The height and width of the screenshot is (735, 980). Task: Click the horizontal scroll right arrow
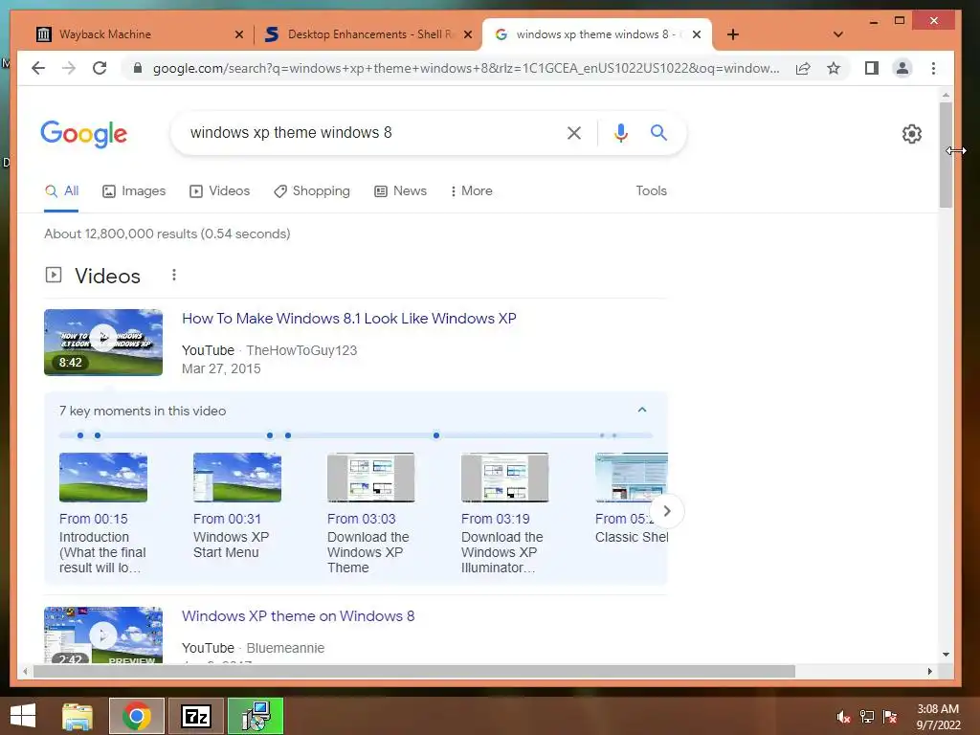pos(930,671)
